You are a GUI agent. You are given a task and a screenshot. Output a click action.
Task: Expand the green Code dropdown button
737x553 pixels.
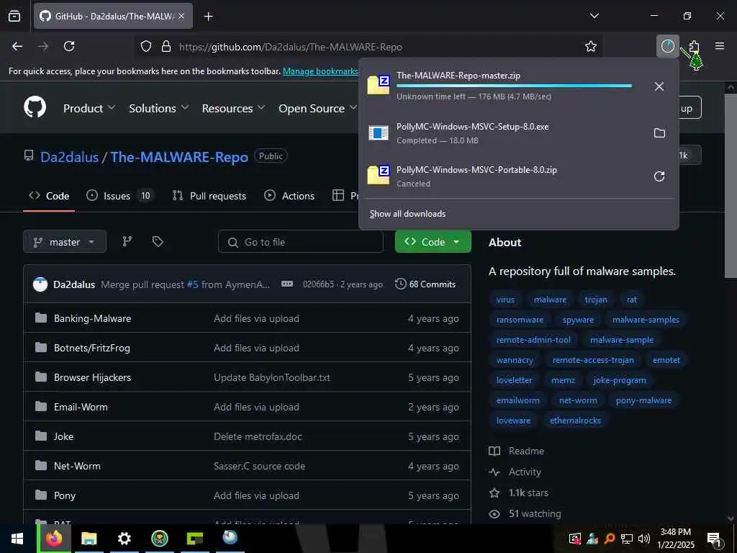[x=433, y=242]
